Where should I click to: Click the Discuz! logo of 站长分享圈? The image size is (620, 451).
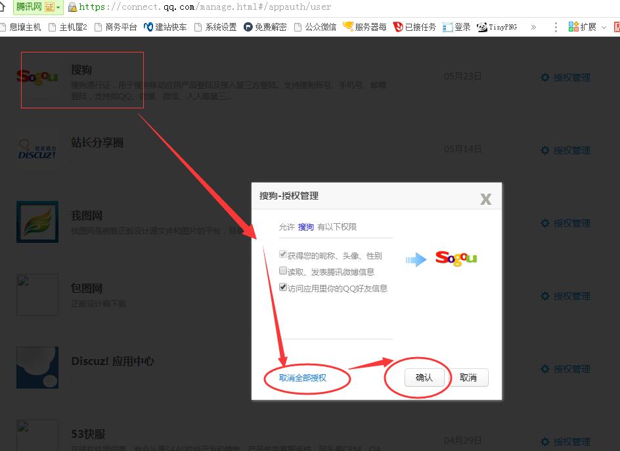37,150
